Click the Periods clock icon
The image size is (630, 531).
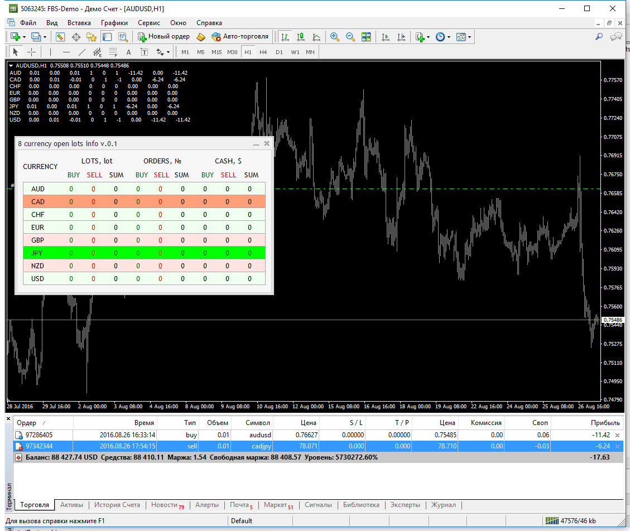click(x=440, y=37)
